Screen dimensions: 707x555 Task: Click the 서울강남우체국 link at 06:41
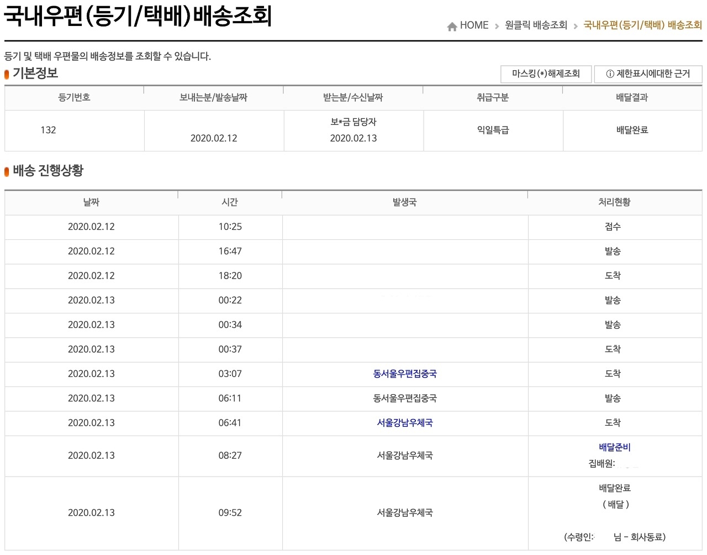[405, 423]
